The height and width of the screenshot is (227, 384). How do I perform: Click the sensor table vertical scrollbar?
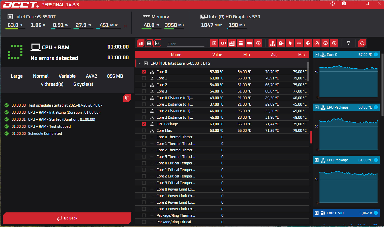tap(308, 71)
